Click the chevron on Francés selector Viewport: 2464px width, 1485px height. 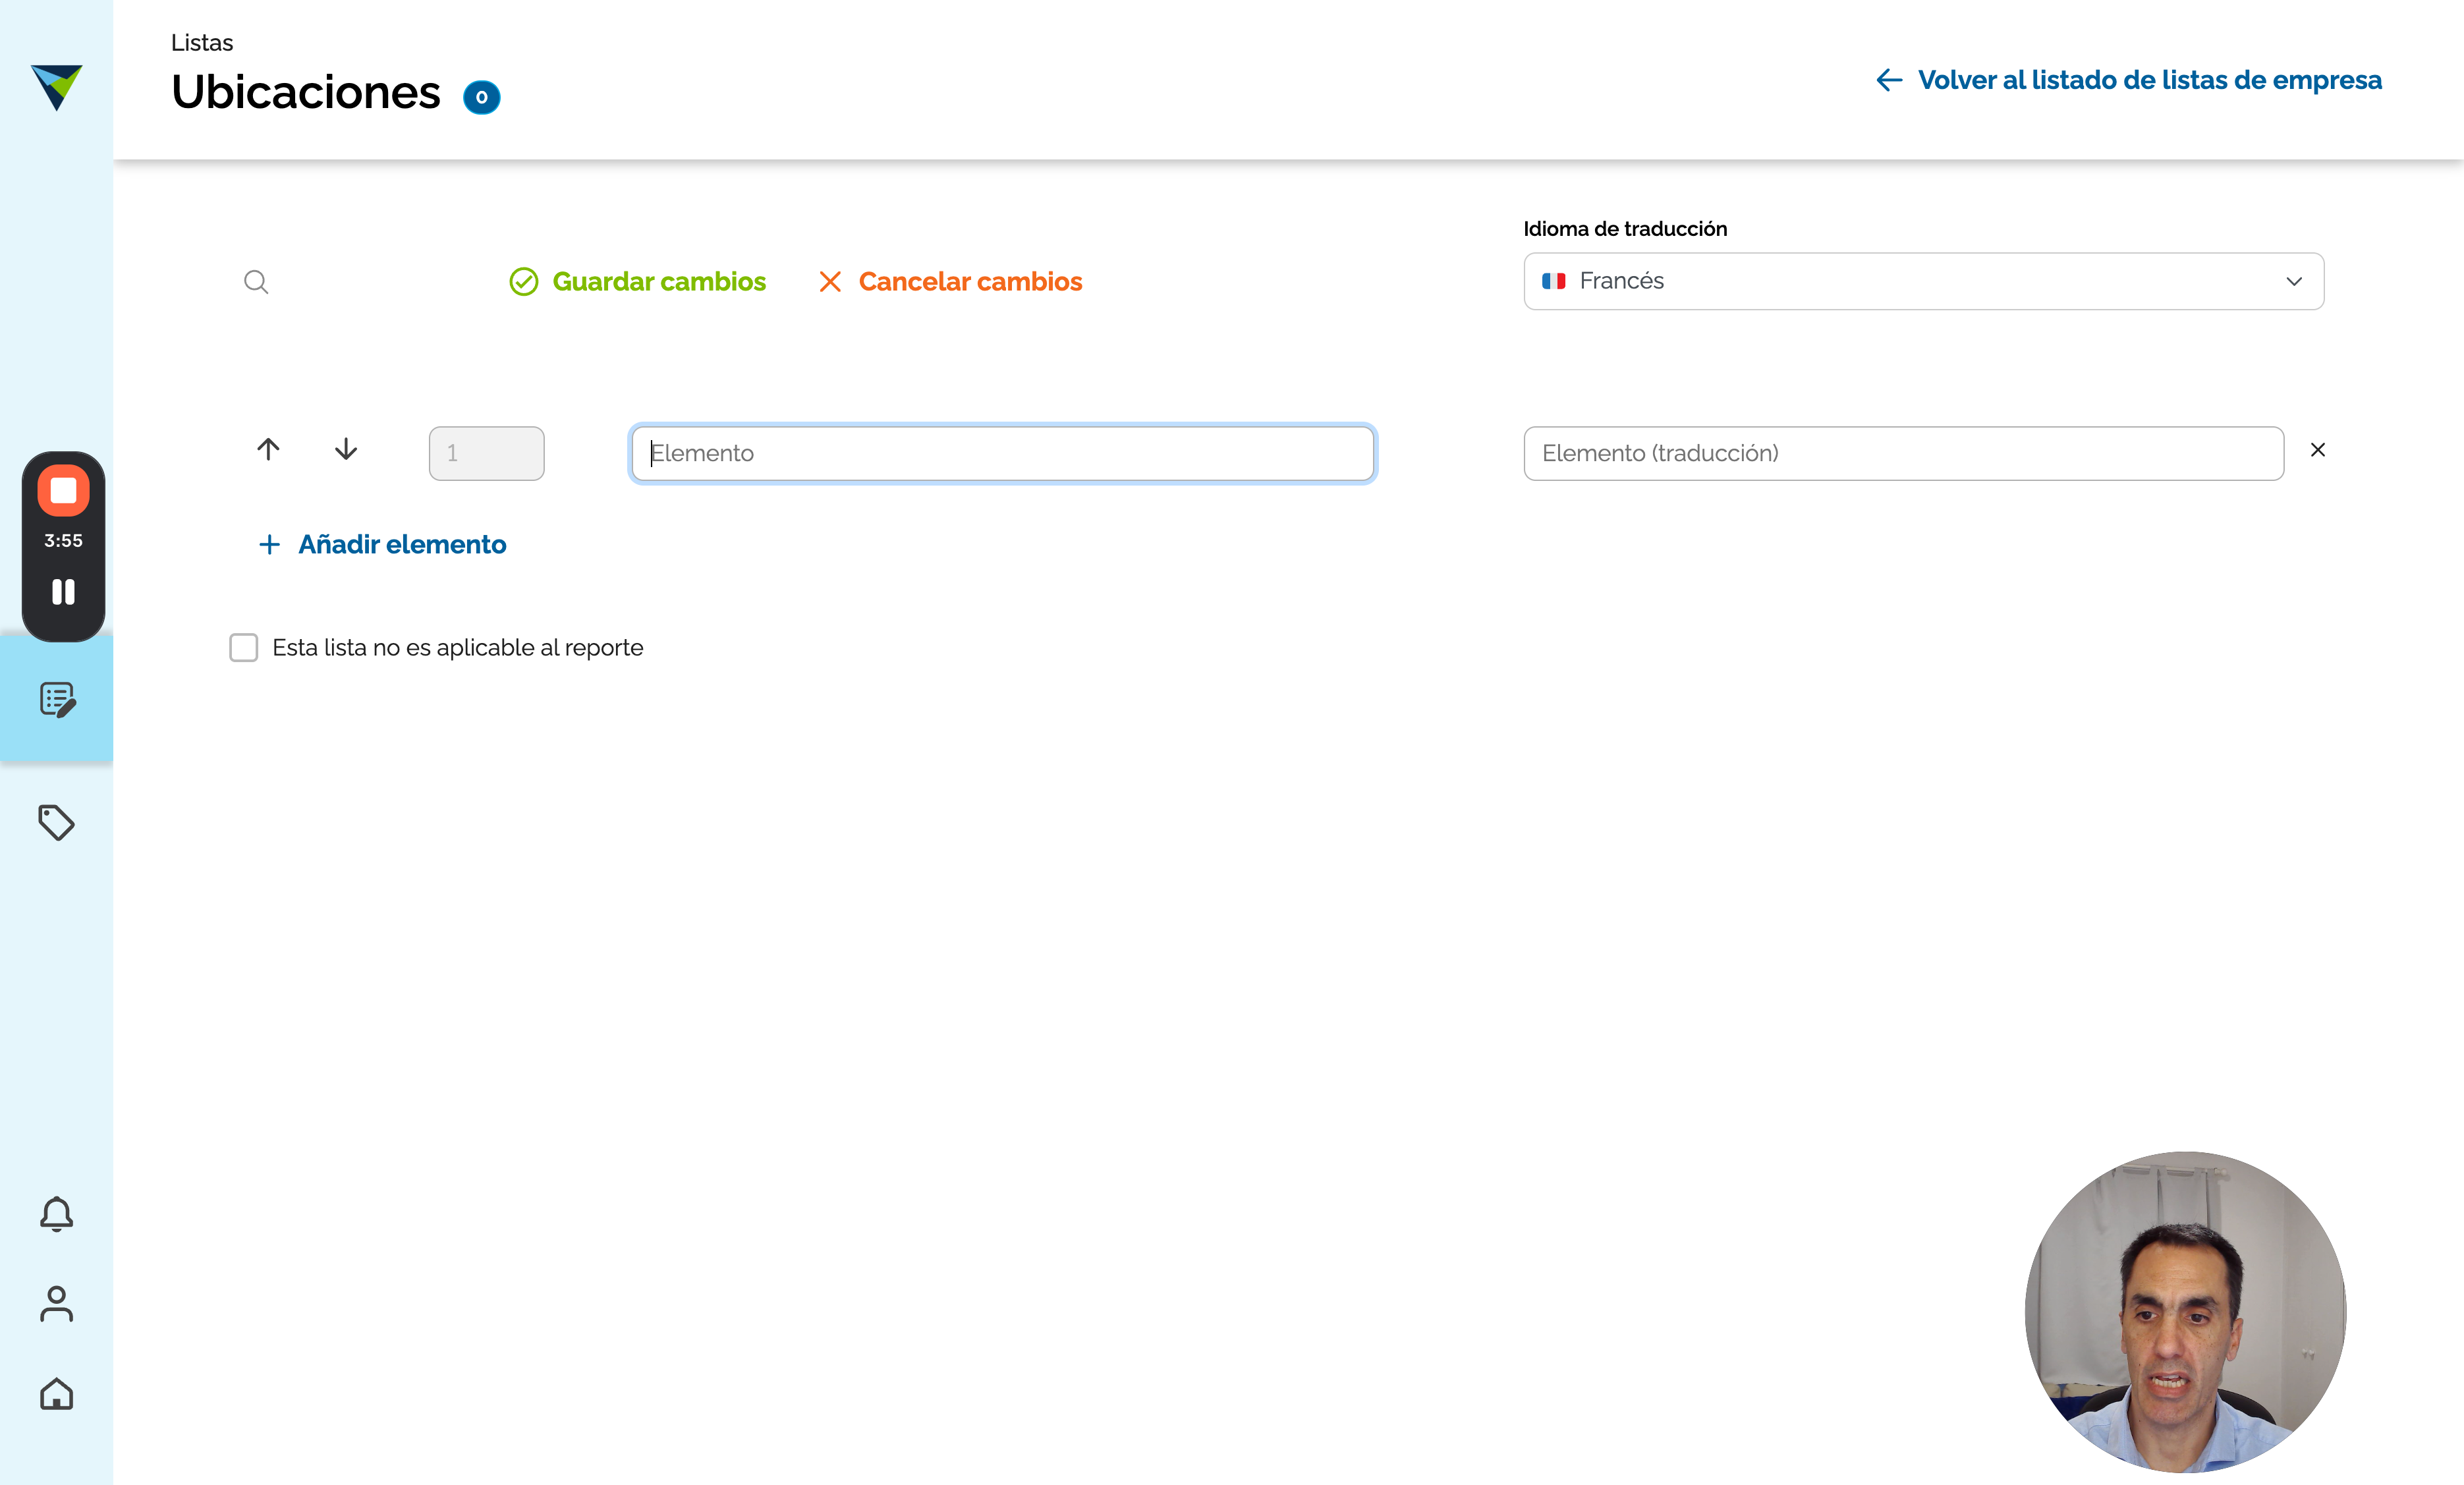click(2294, 282)
